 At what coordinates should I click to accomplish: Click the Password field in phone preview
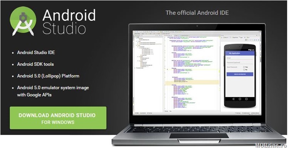click(240, 63)
